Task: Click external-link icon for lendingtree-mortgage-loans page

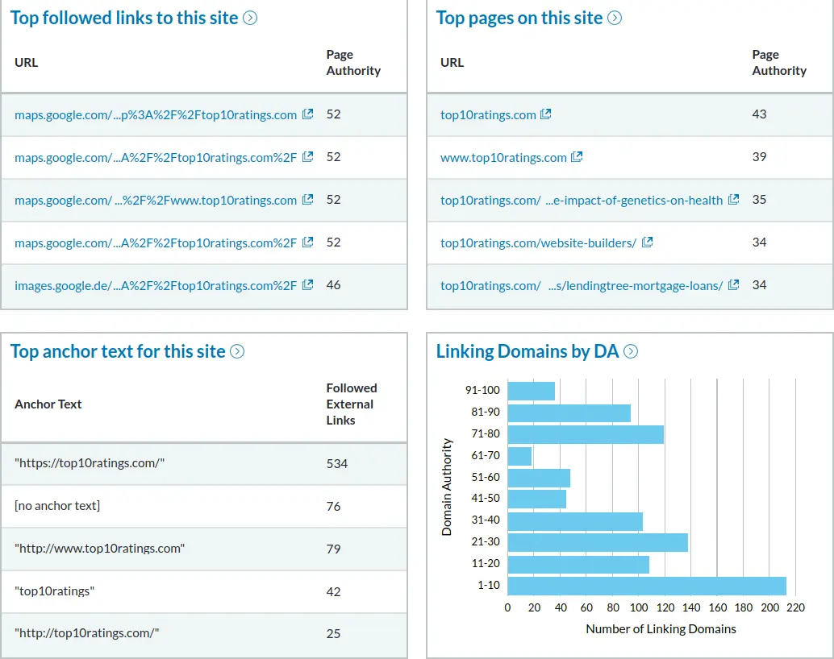Action: tap(733, 285)
